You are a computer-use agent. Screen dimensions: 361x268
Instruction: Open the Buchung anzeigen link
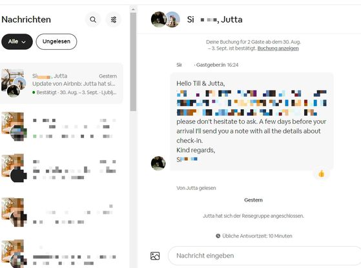coord(278,48)
